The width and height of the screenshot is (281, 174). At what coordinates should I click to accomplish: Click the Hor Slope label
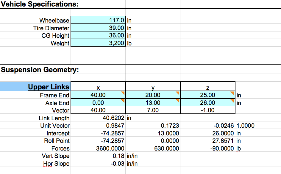[56, 164]
